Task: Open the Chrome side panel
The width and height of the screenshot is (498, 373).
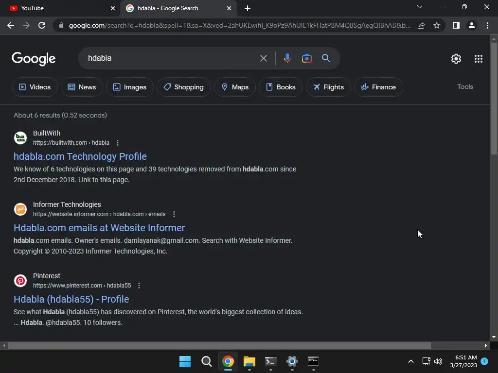Action: [456, 25]
